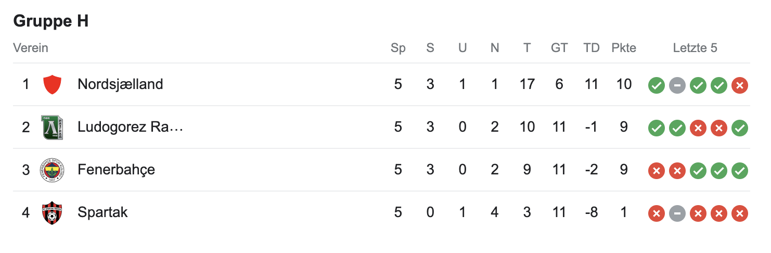Image resolution: width=771 pixels, height=253 pixels.
Task: Click the Gruppe H heading
Action: point(50,21)
